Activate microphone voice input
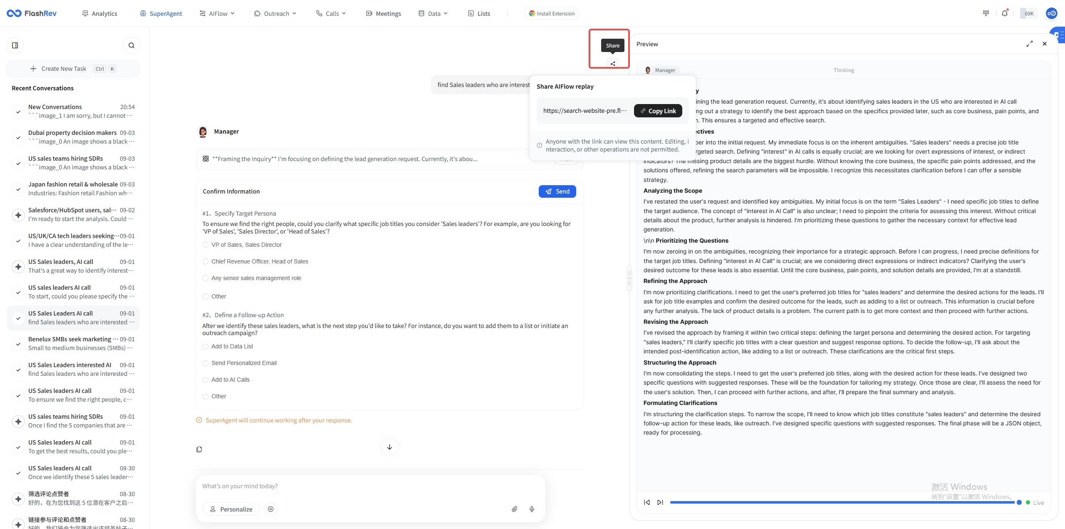 pyautogui.click(x=532, y=509)
